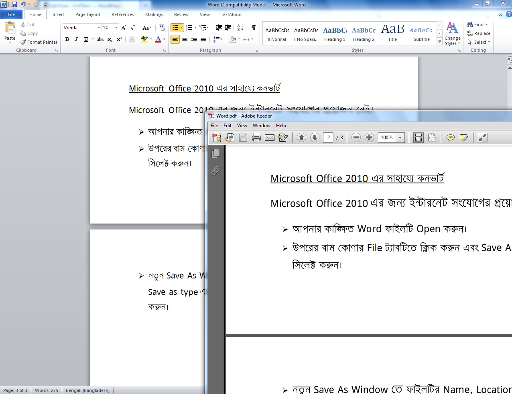The height and width of the screenshot is (394, 512).
Task: Click the page number field in Adobe Reader
Action: [x=328, y=138]
